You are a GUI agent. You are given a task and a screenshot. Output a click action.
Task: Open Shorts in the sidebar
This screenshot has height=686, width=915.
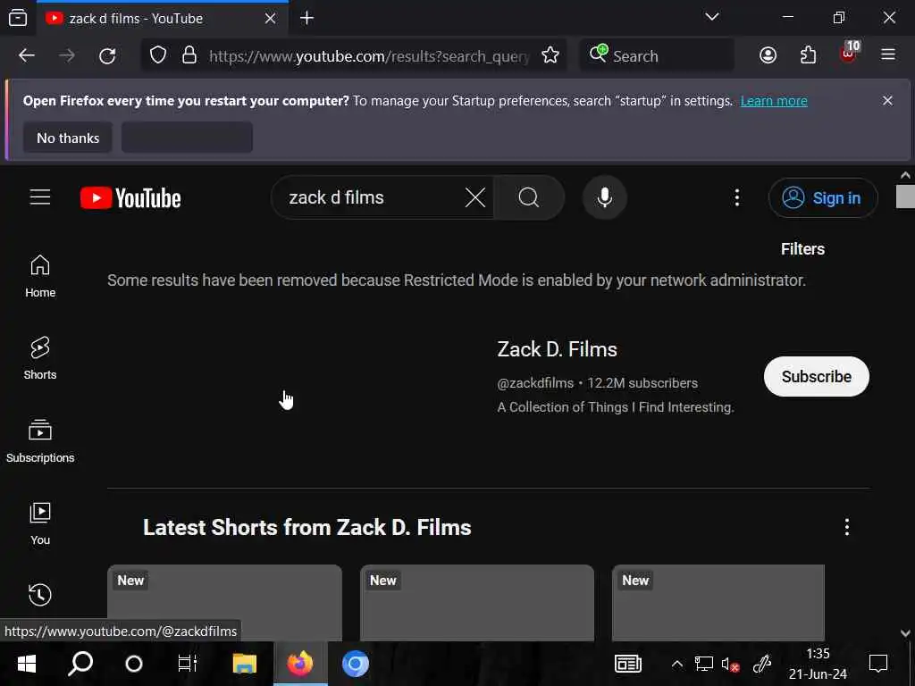tap(40, 358)
